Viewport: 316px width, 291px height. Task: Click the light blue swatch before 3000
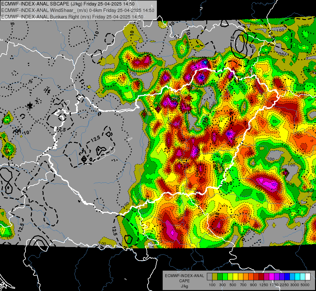point(292,276)
